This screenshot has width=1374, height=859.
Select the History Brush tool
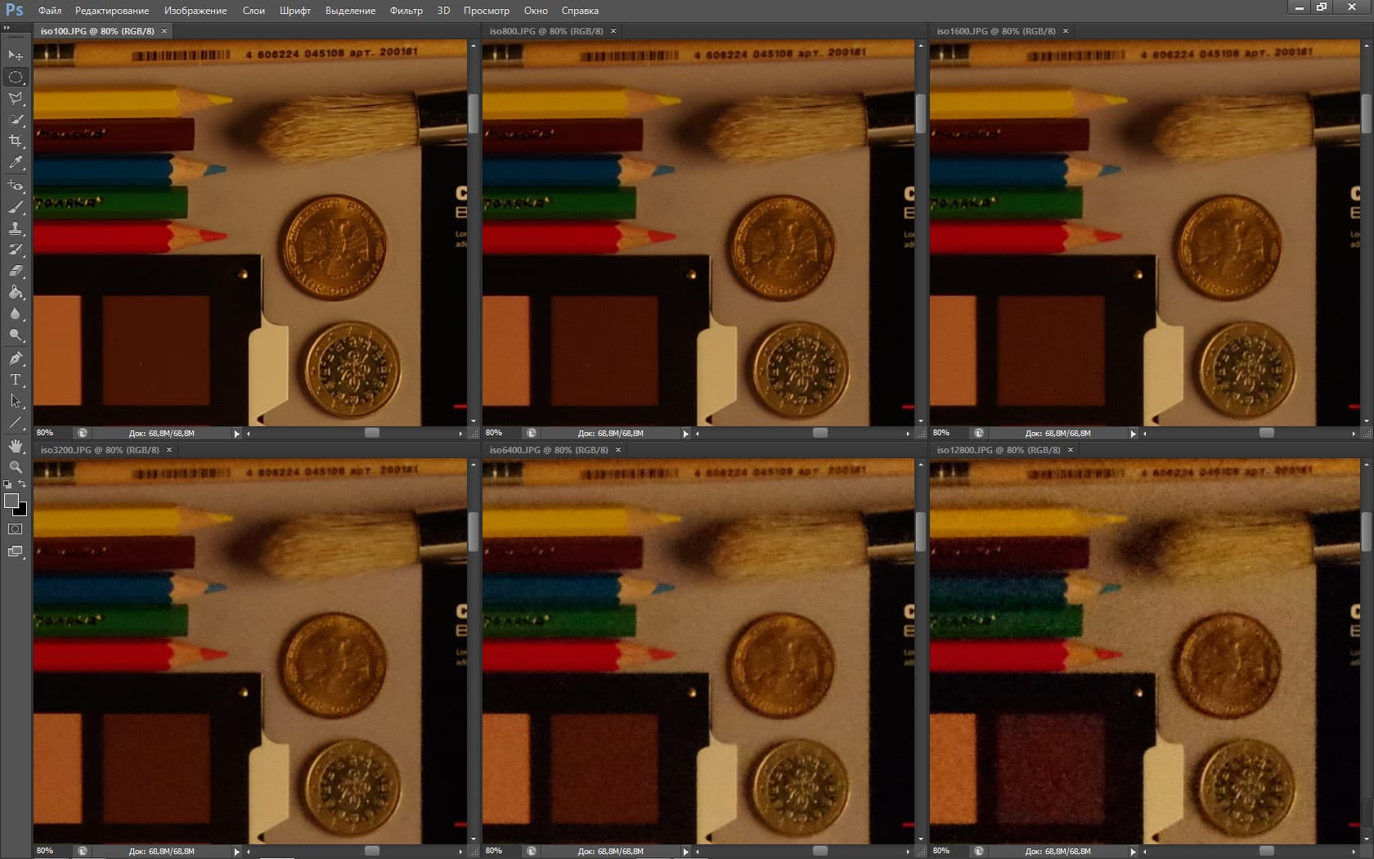click(x=16, y=250)
